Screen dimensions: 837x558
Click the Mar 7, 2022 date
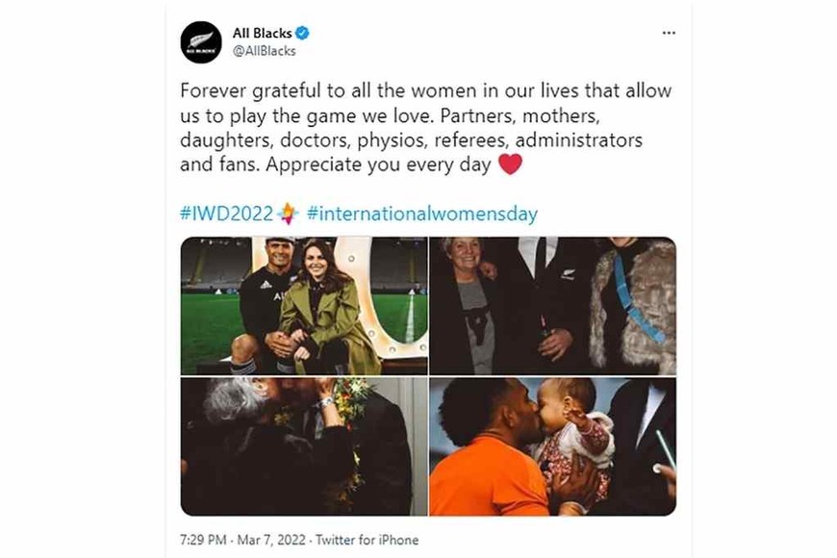tap(271, 540)
